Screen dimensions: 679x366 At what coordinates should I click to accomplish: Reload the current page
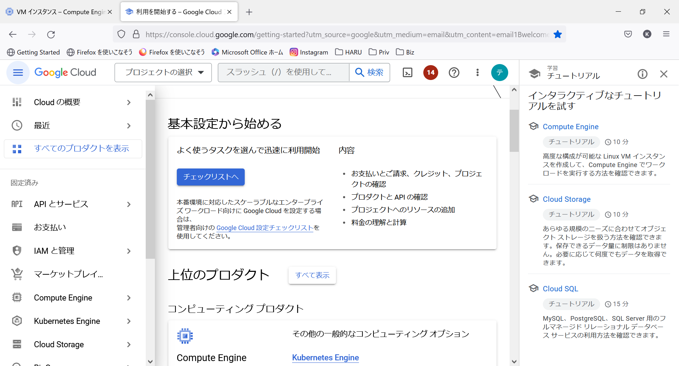tap(51, 34)
